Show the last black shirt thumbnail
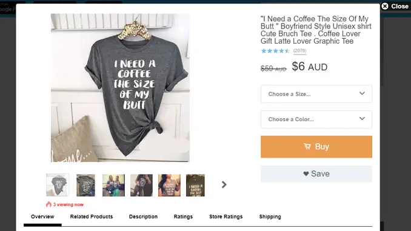 pyautogui.click(x=195, y=185)
